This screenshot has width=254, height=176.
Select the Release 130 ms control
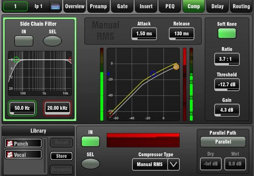point(181,34)
